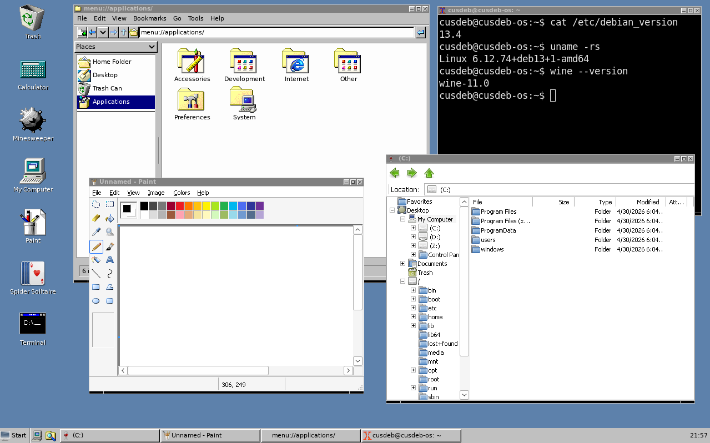Click the go-up arrow in file manager toolbar
710x443 pixels.
pyautogui.click(x=124, y=32)
